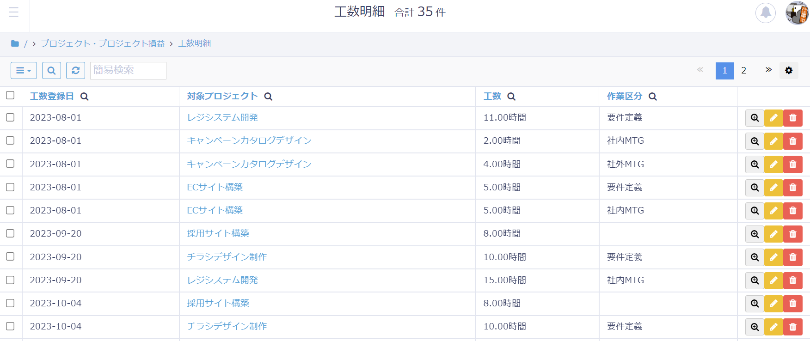Click the folder home breadcrumb icon
Image resolution: width=810 pixels, height=341 pixels.
pos(15,43)
